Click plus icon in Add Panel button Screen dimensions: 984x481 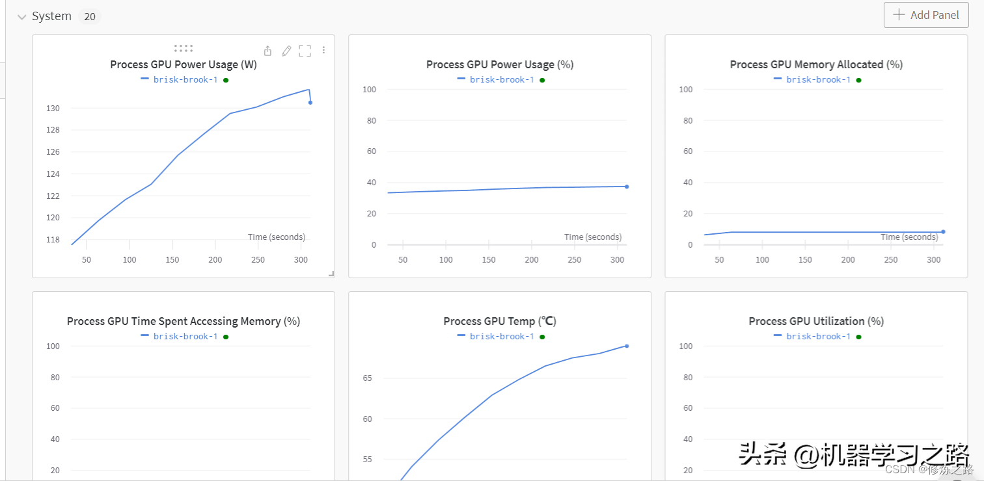(899, 15)
